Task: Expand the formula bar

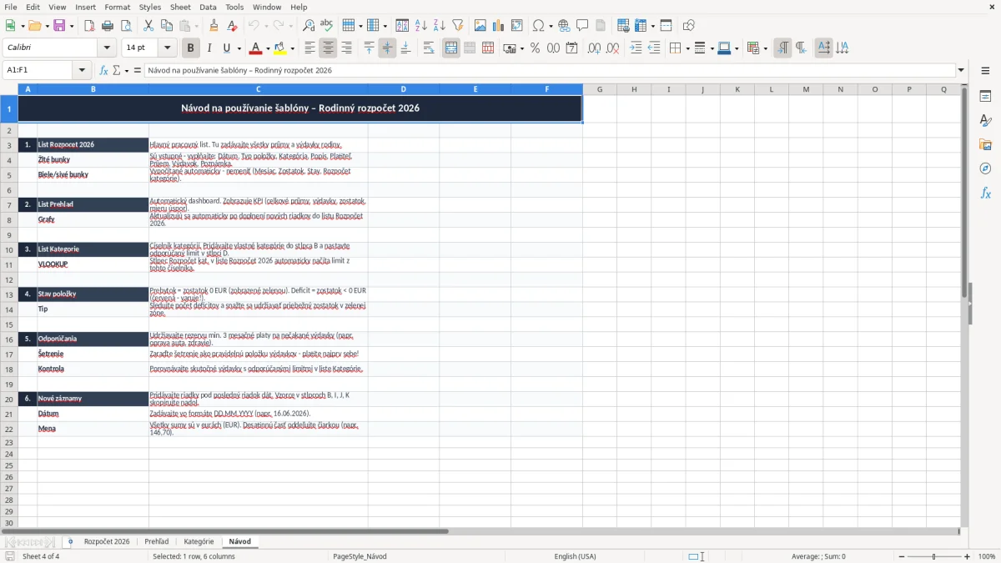Action: pos(961,70)
